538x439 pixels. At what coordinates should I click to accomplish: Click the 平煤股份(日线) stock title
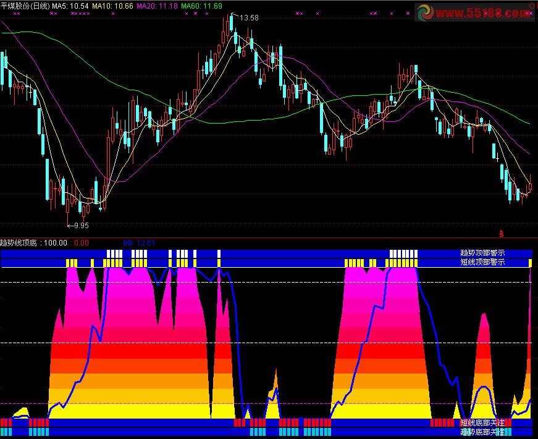(x=25, y=5)
